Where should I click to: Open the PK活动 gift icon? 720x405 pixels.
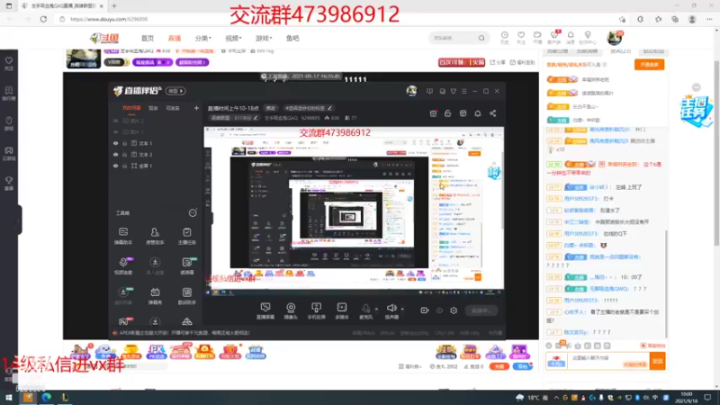[156, 352]
